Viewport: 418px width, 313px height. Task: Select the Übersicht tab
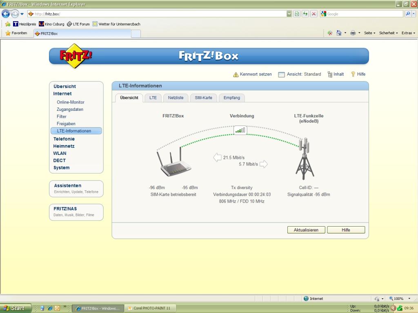click(129, 98)
